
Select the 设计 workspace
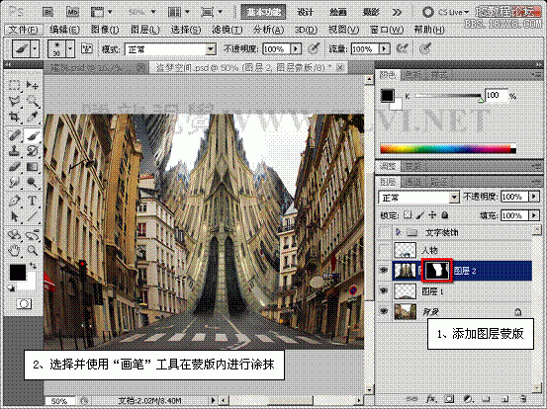(305, 12)
